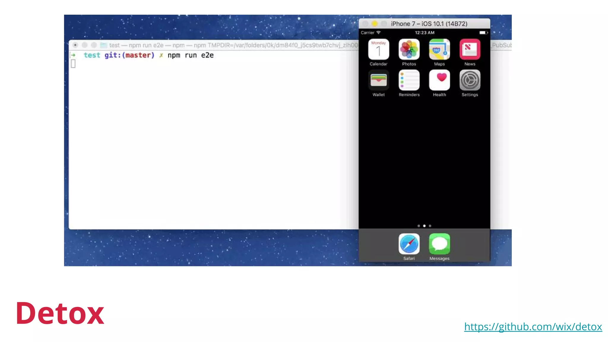Launch Safari from the dock
The width and height of the screenshot is (608, 342).
pos(409,244)
